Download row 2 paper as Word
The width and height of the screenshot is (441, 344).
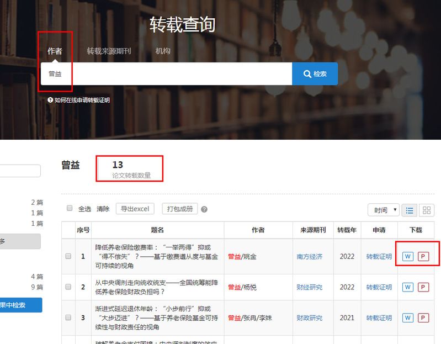click(x=408, y=287)
